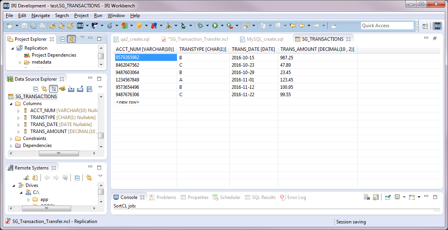Open the SQL Results tab
Viewport: 448px width, 230px height.
tap(260, 197)
